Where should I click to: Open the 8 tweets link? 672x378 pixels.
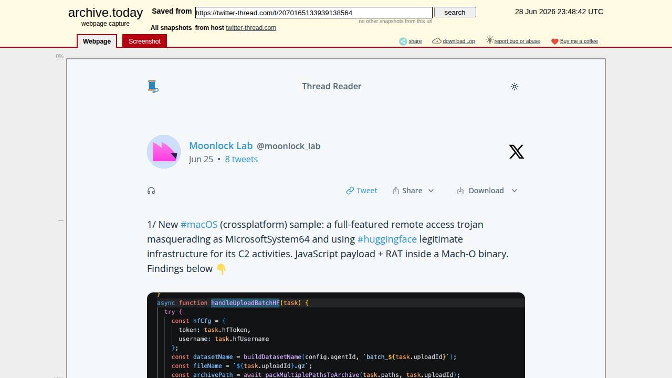pos(241,159)
